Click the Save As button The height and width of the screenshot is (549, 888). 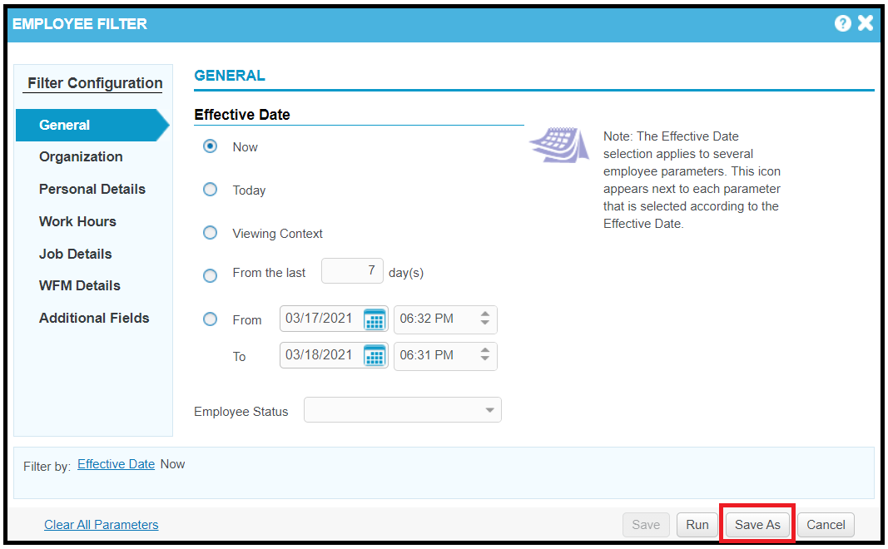757,525
